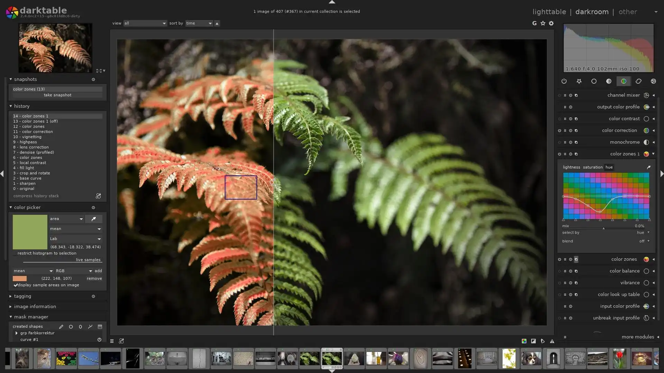Expand the history panel section

click(x=10, y=106)
